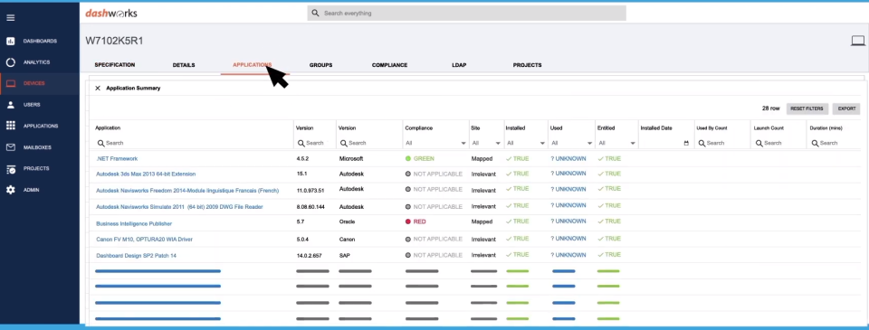The width and height of the screenshot is (869, 330).
Task: Click the Applications grid sidebar icon
Action: tap(11, 126)
